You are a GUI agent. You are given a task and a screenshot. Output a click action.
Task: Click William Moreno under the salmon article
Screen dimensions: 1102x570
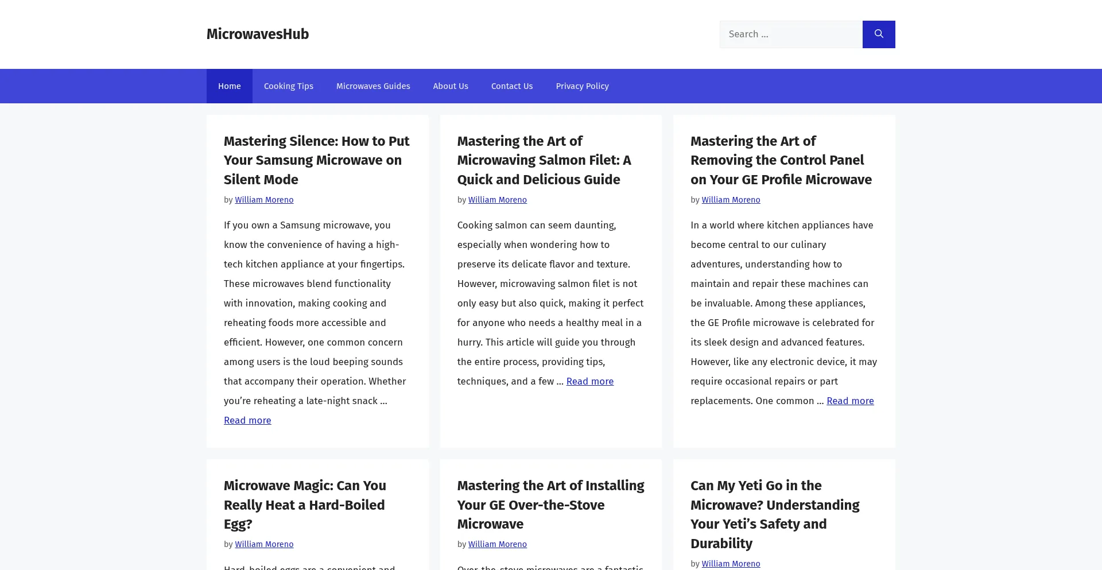click(x=497, y=200)
